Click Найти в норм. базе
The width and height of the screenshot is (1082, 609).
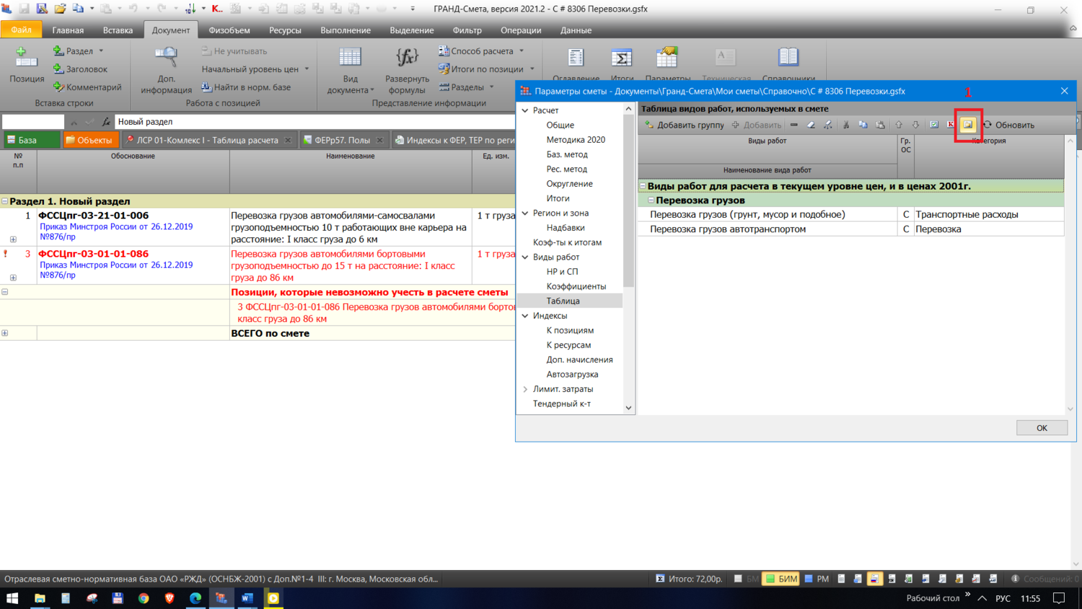[246, 87]
